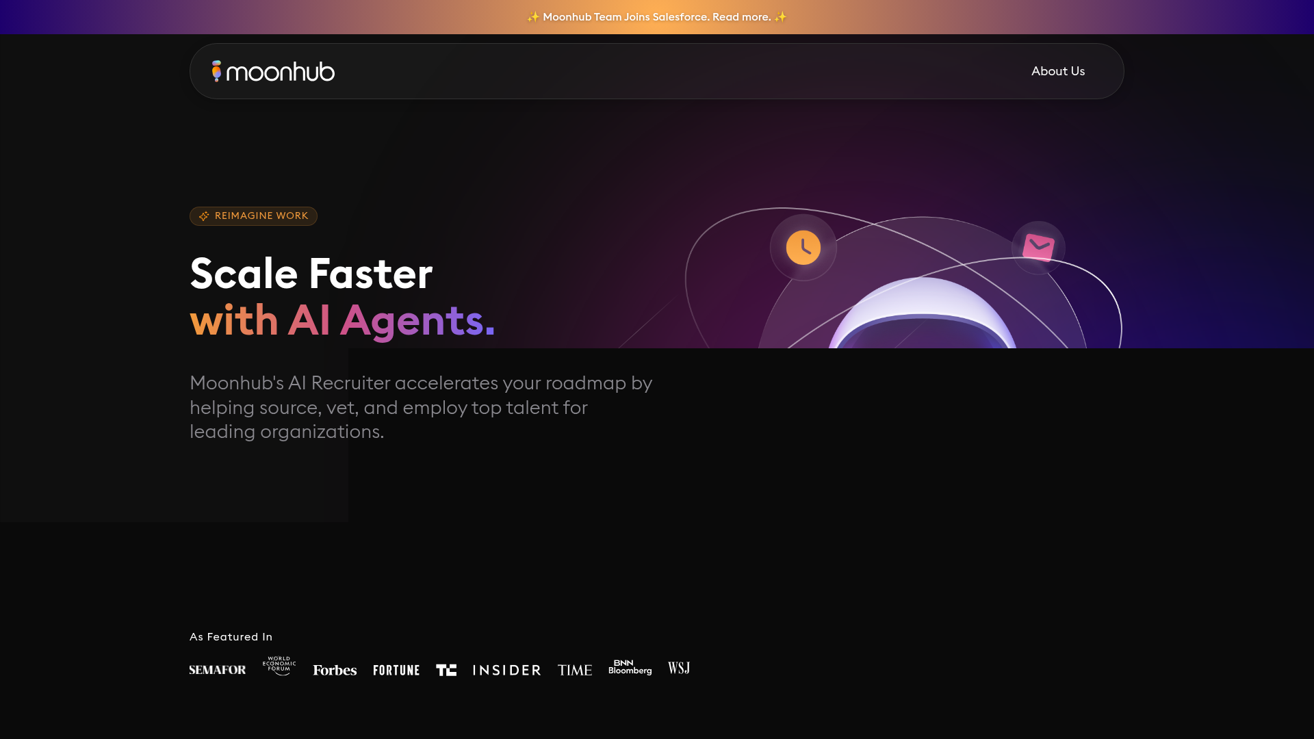Click the TechCrunch logo

(x=446, y=669)
